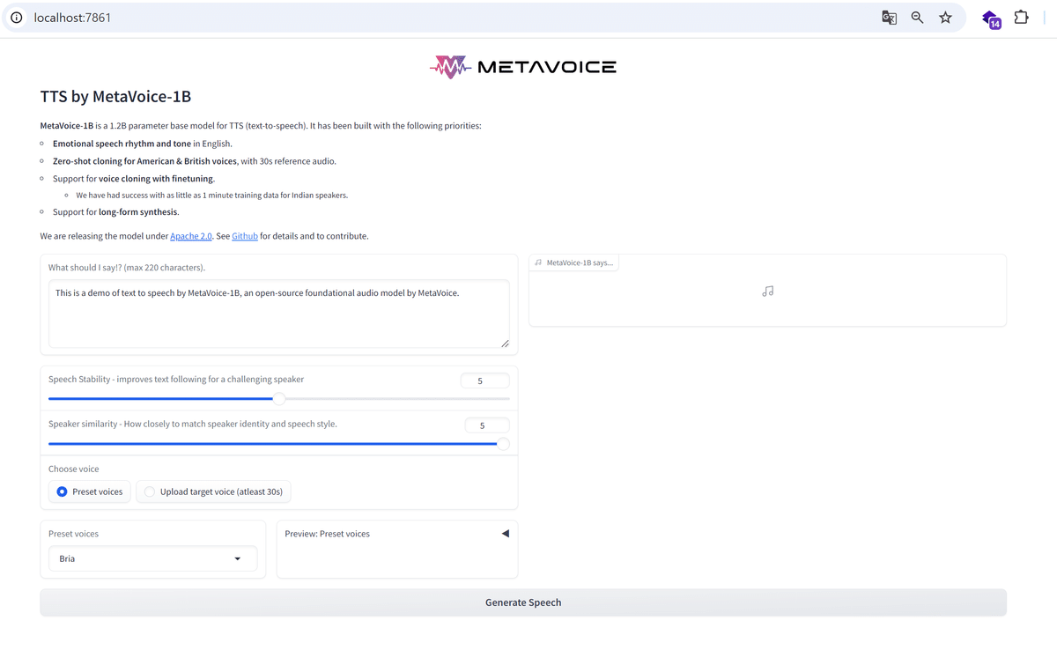Click the purple extension icon showing 14

(x=991, y=18)
